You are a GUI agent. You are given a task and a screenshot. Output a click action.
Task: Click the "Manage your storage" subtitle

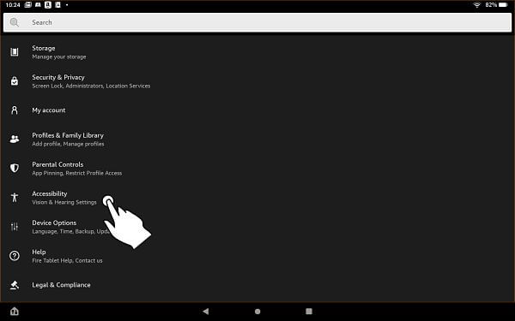pyautogui.click(x=59, y=57)
